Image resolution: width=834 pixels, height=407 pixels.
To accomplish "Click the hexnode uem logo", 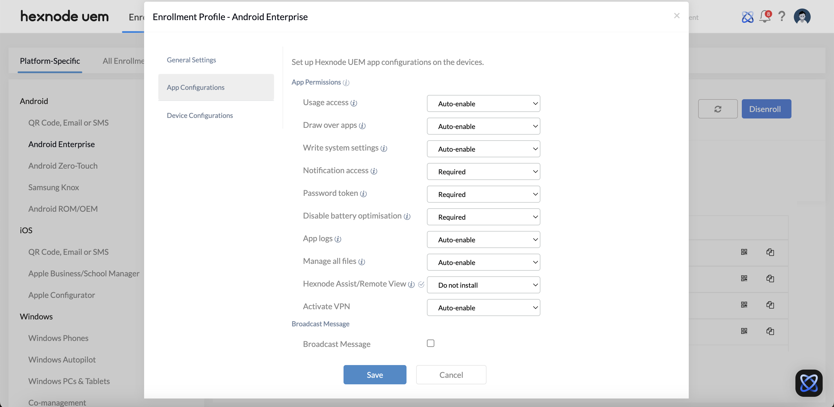I will tap(65, 16).
